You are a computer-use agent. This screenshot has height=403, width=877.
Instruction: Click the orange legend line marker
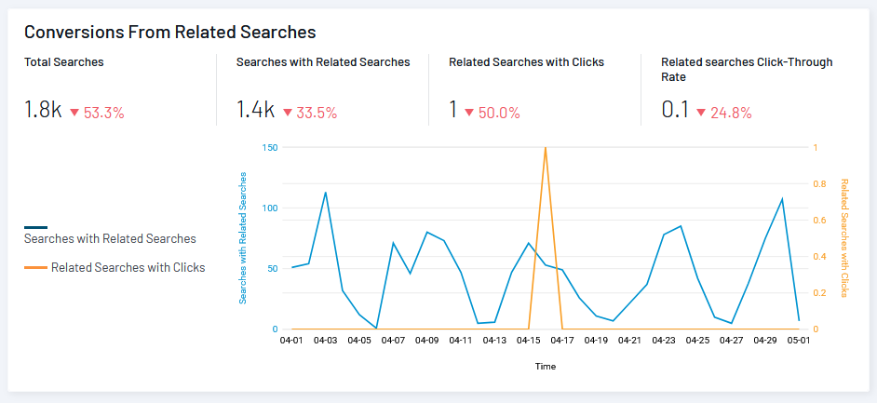36,267
